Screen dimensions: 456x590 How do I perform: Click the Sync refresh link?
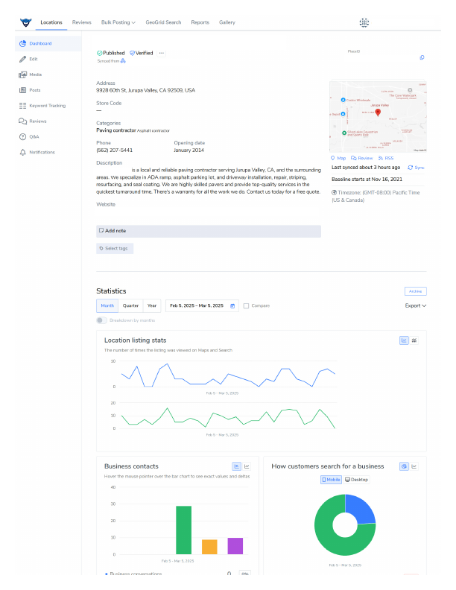pos(416,168)
